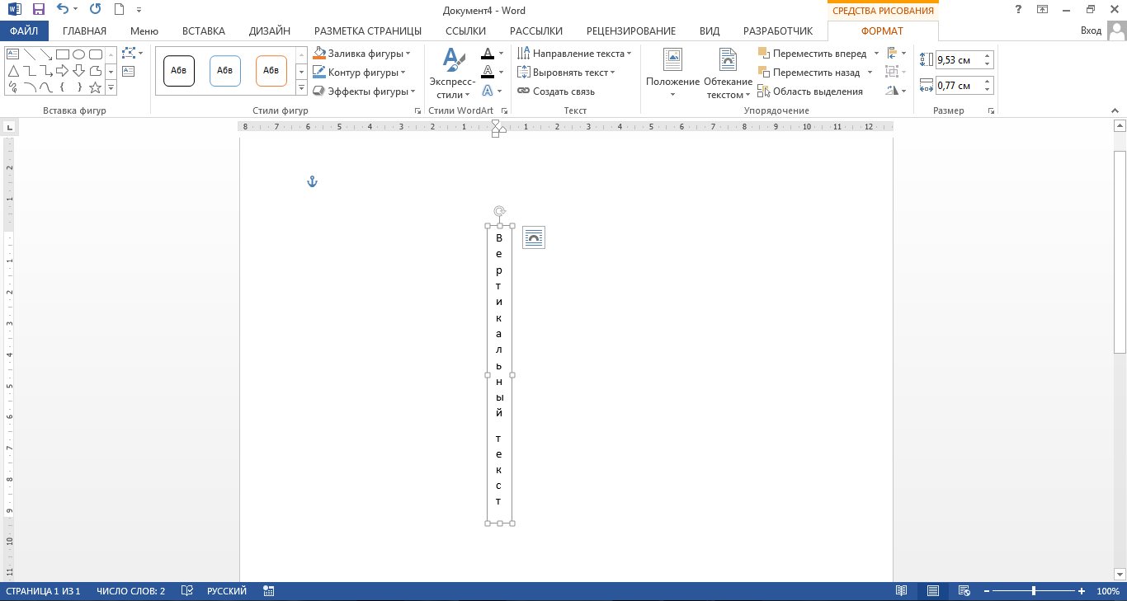Click the zoom slider in status bar
Screen dimensions: 1127x601
1034,591
